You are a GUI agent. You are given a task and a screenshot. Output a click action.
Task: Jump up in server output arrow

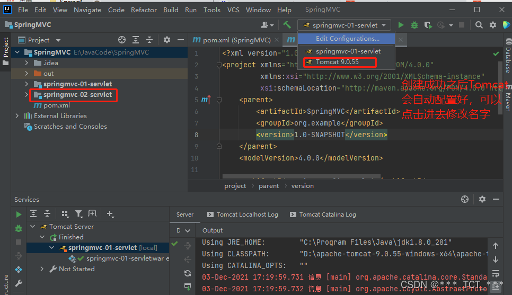tap(496, 246)
